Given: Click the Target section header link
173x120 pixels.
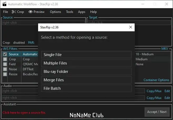Looking at the screenshot, I should tap(93, 17).
